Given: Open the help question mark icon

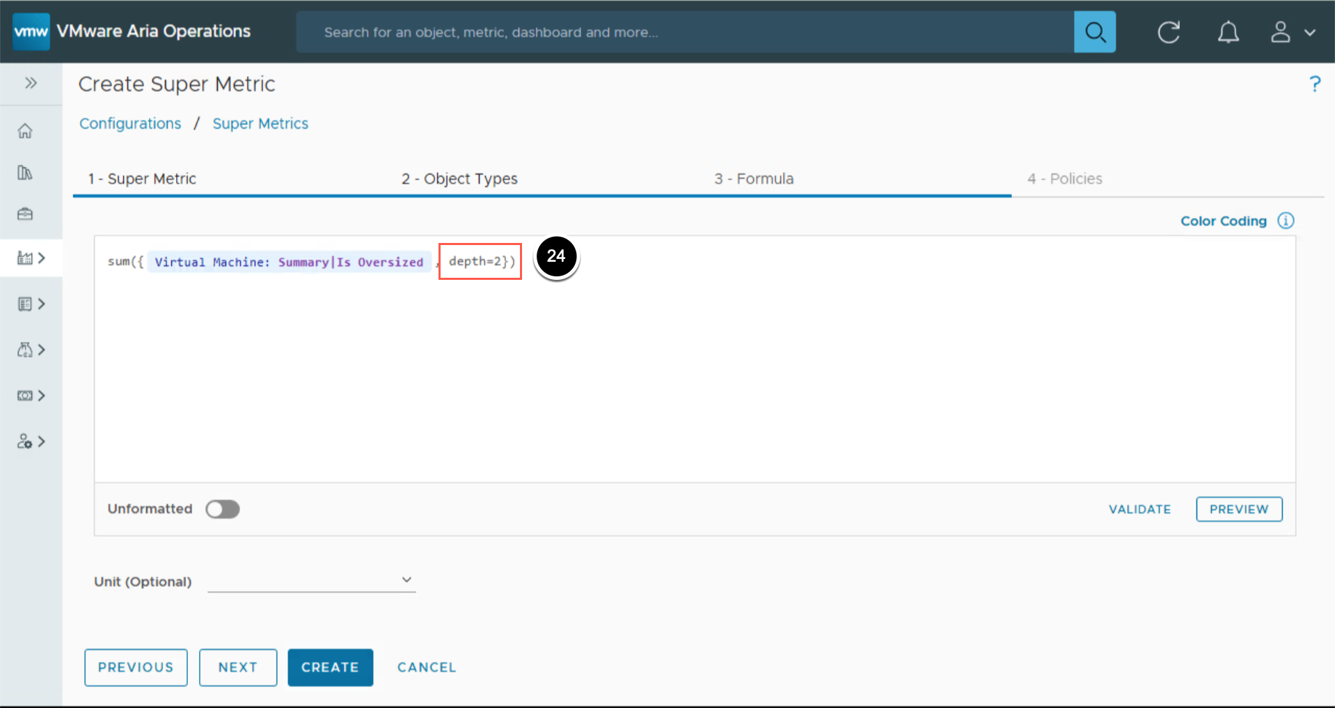Looking at the screenshot, I should tap(1314, 84).
